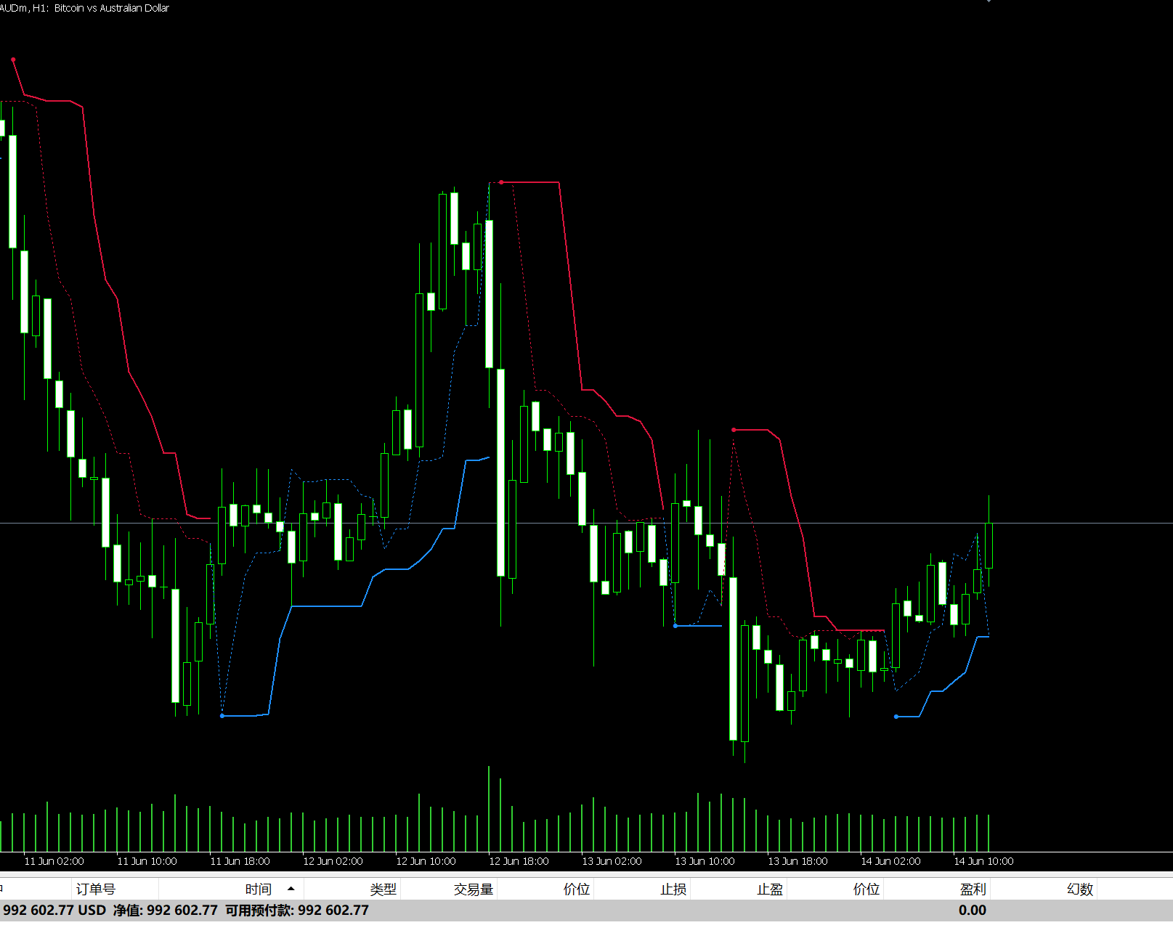The image size is (1173, 949).
Task: Click the latest candlestick on the price line
Action: 989,545
